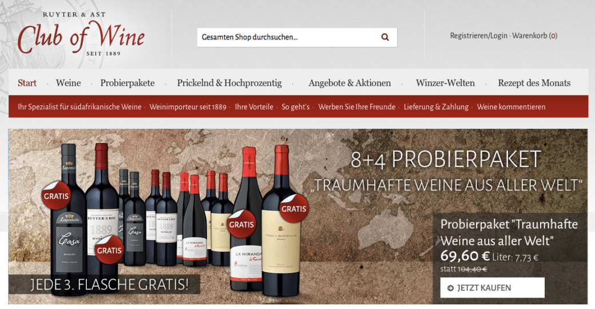This screenshot has height=309, width=595.
Task: Click the Gratis badge on La Miranda bottle
Action: click(241, 224)
